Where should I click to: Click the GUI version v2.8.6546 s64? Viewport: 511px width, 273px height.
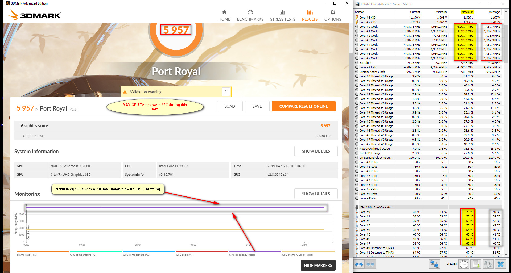pos(278,174)
